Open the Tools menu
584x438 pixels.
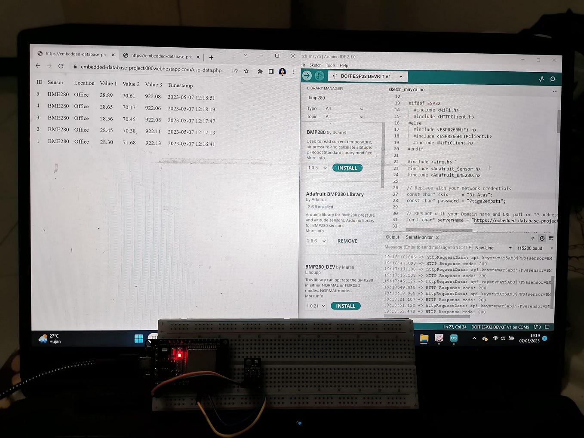(x=330, y=65)
